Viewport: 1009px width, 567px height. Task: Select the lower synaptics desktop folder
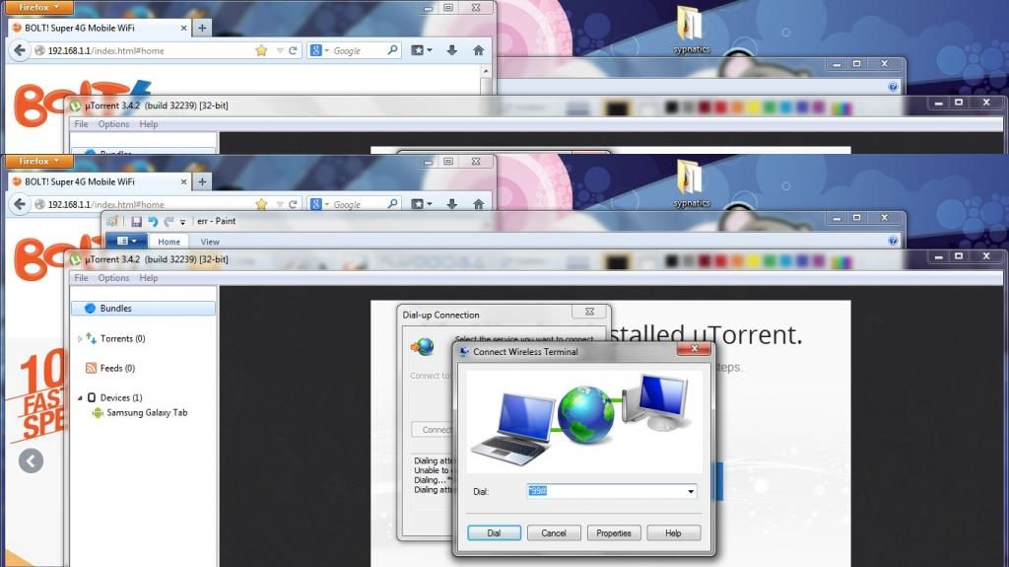(x=691, y=184)
